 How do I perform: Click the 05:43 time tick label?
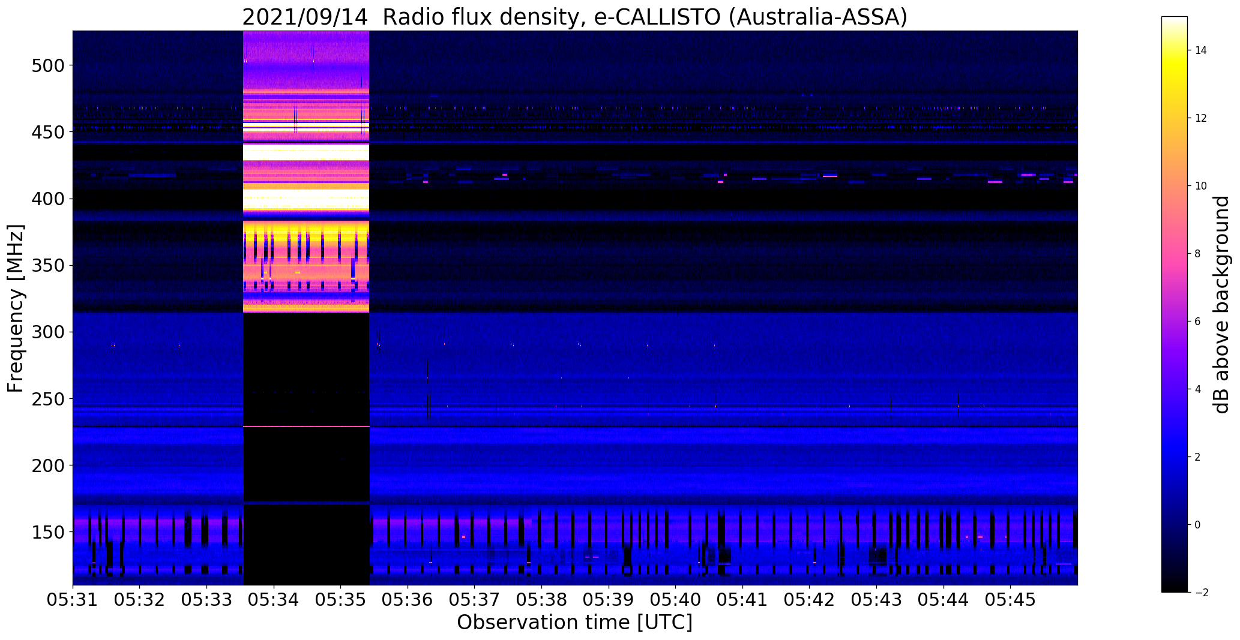pos(876,599)
